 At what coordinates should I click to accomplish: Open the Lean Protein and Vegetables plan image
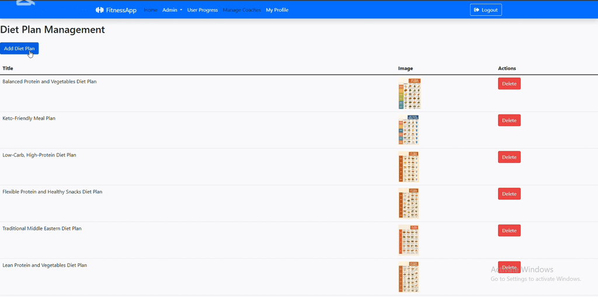(408, 277)
